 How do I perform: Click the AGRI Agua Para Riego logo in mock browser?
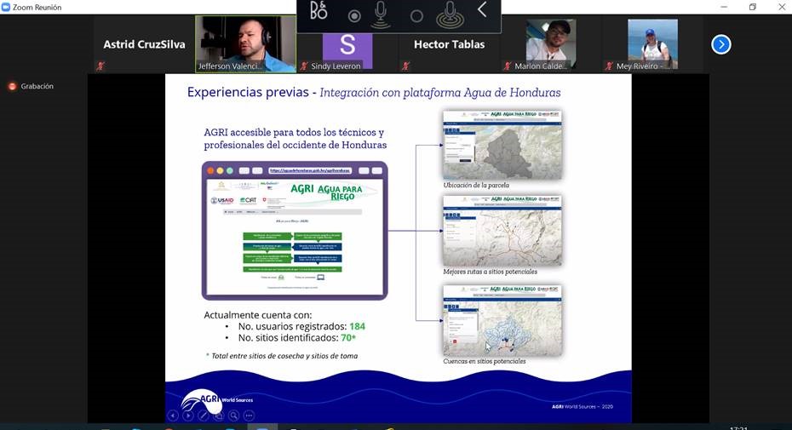tap(326, 192)
